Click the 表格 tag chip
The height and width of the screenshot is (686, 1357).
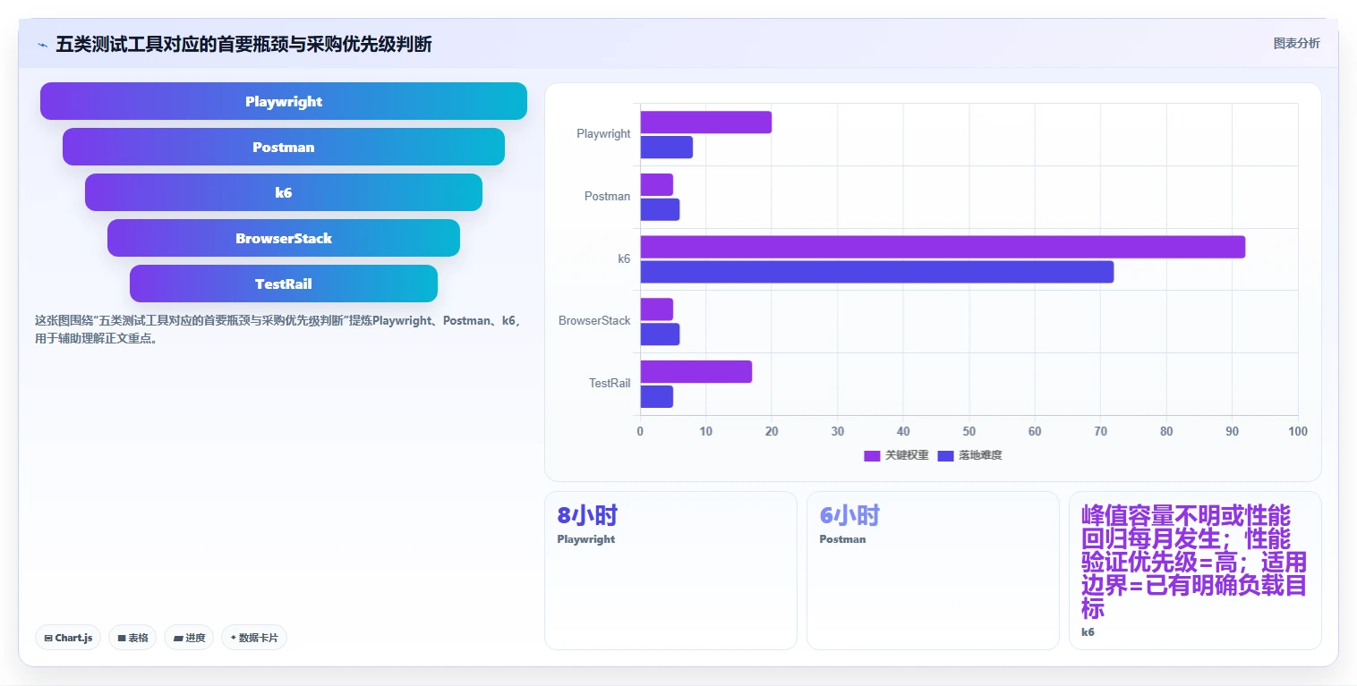pyautogui.click(x=132, y=638)
